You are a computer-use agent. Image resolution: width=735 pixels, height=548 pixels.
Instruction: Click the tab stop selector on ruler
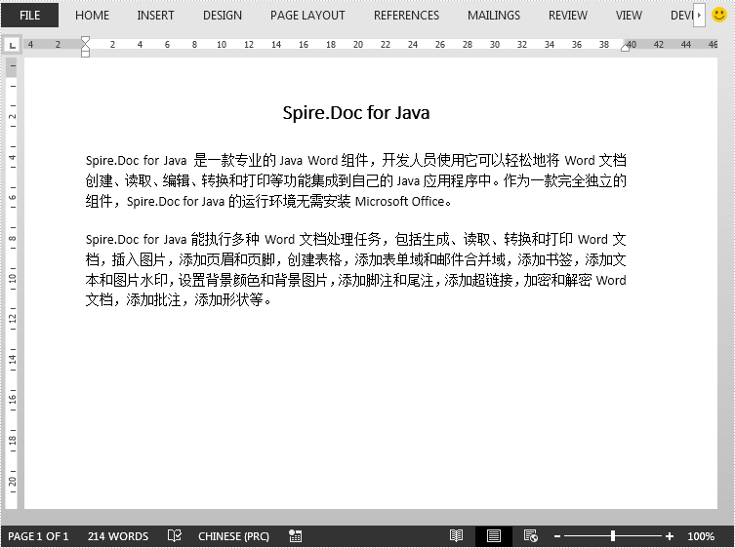11,45
